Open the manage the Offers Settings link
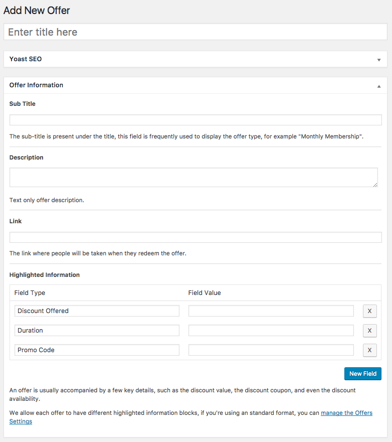 click(346, 412)
